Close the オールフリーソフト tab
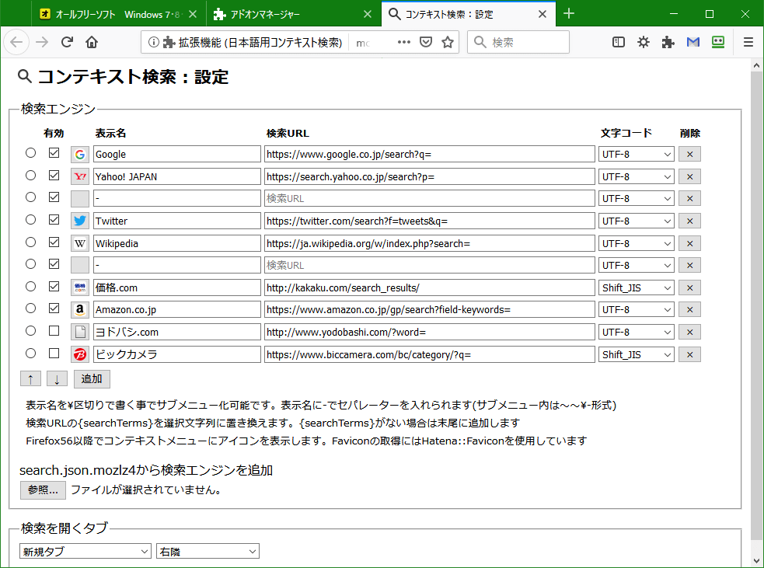 point(193,14)
